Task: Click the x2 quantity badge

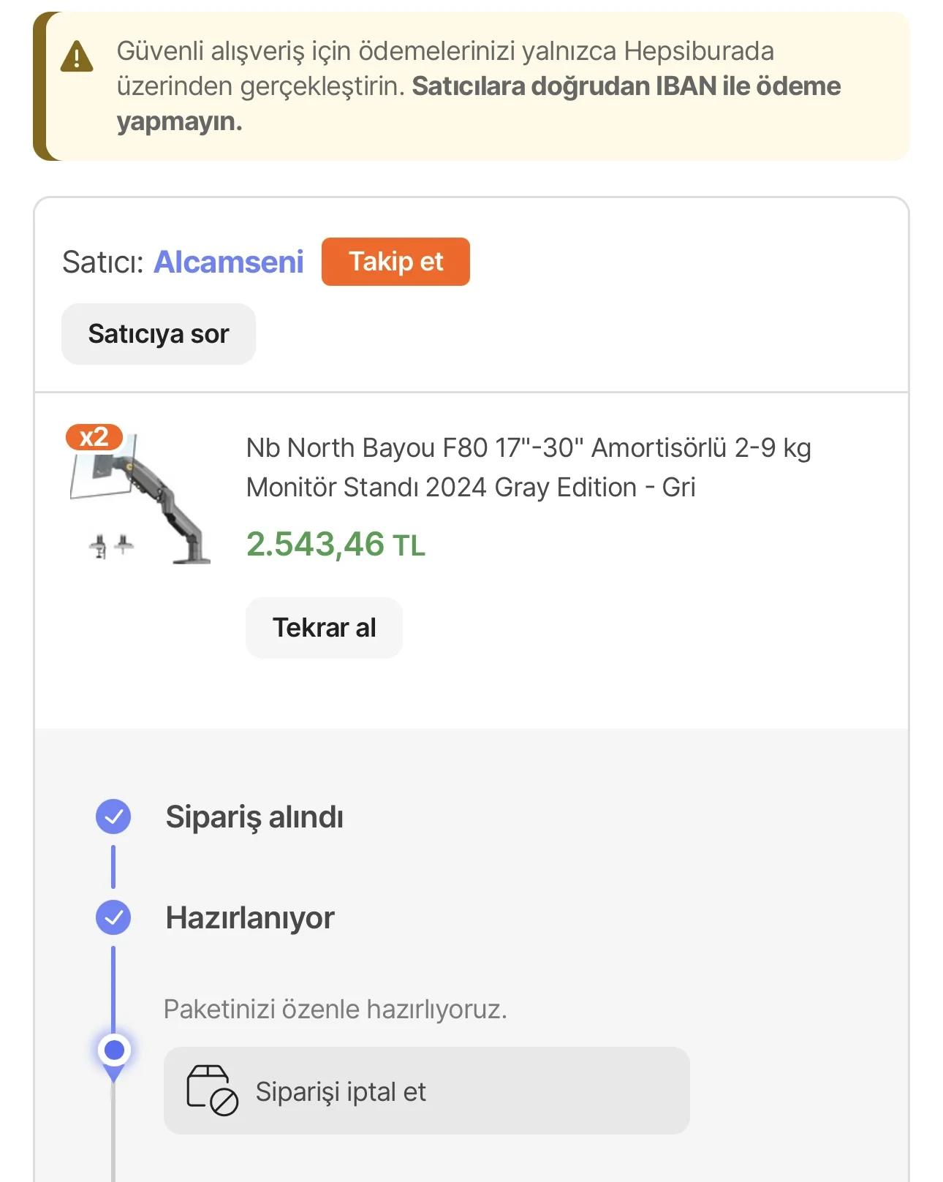Action: tap(94, 437)
